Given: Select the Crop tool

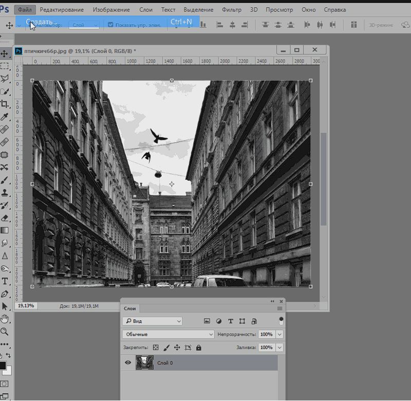Looking at the screenshot, I should coord(5,104).
